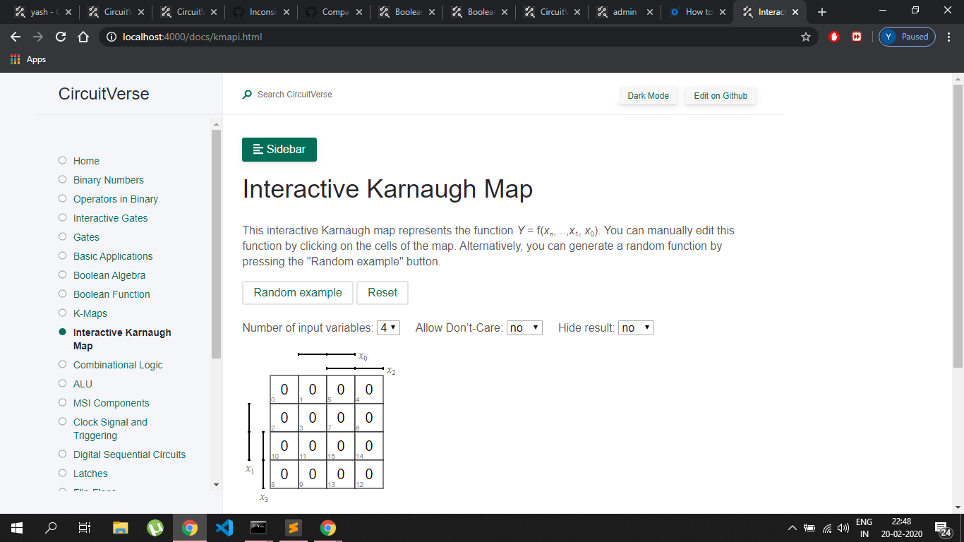Select the Binary Numbers sidebar entry

point(109,180)
